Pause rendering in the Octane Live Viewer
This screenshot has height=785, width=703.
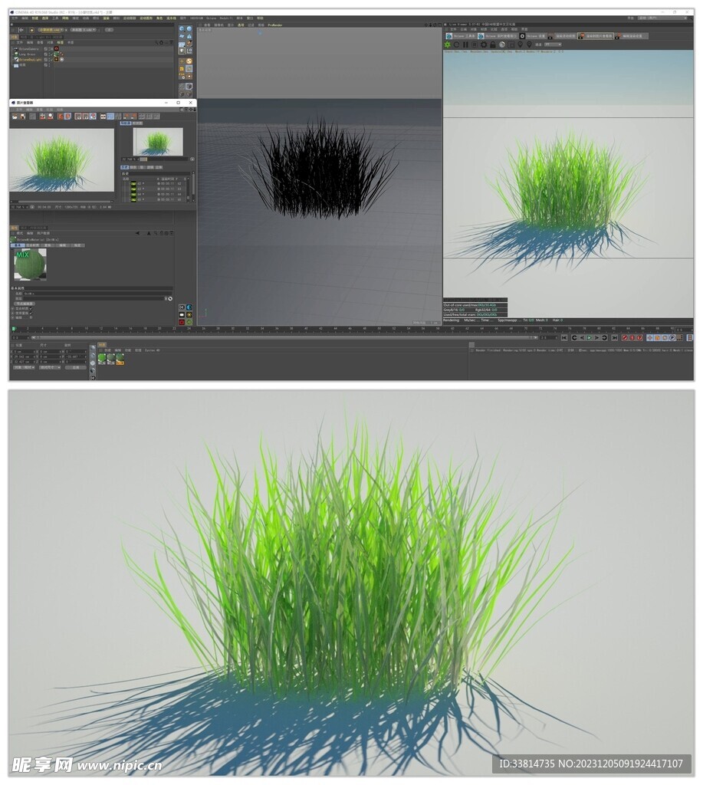(x=465, y=45)
